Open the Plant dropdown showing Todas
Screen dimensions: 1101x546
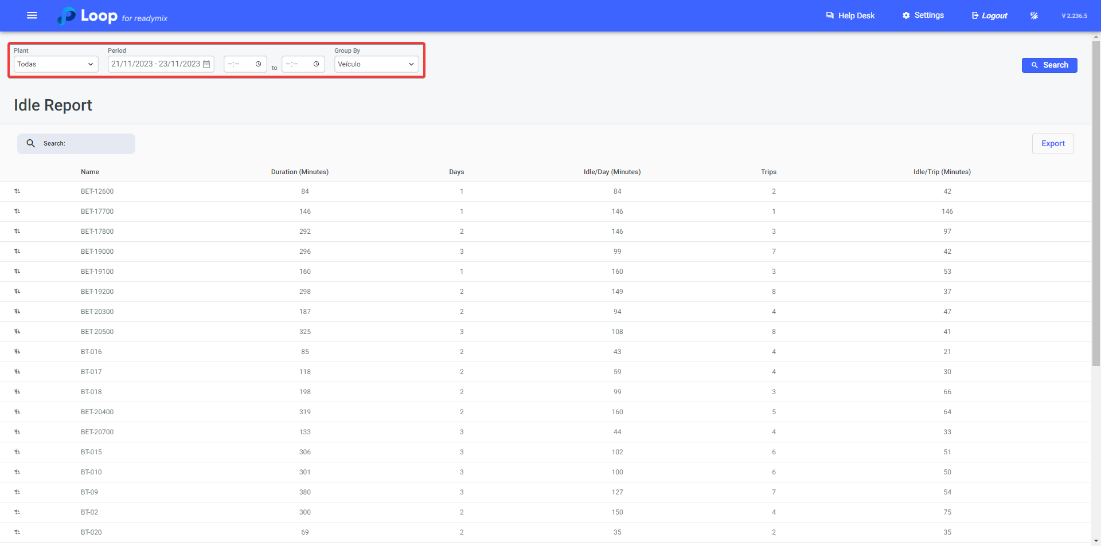(56, 64)
